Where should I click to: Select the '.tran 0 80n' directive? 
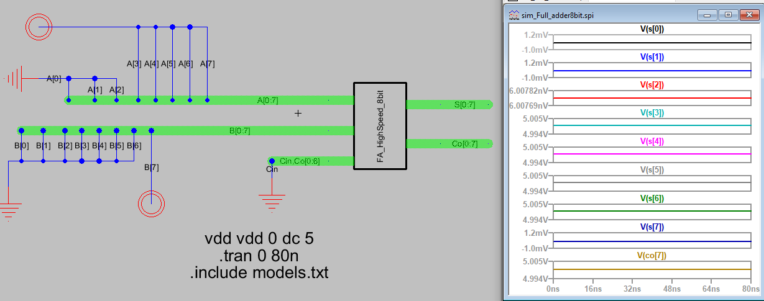(x=260, y=256)
